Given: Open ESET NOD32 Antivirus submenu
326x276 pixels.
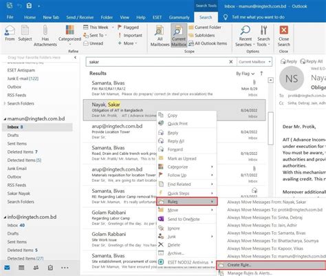Looking at the screenshot, I should 186,262.
